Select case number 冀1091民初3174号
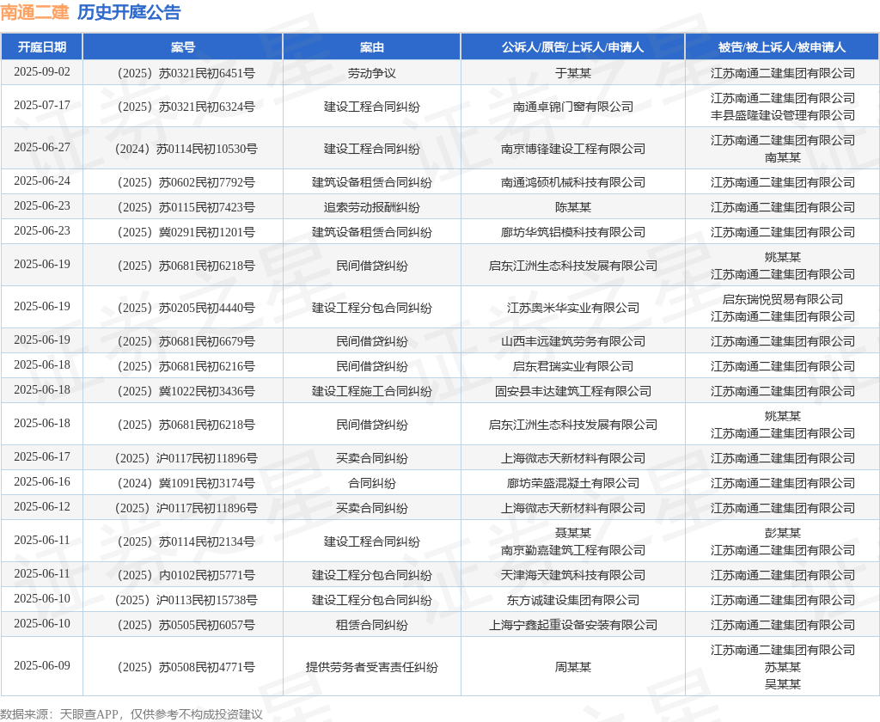This screenshot has height=722, width=880. point(186,483)
